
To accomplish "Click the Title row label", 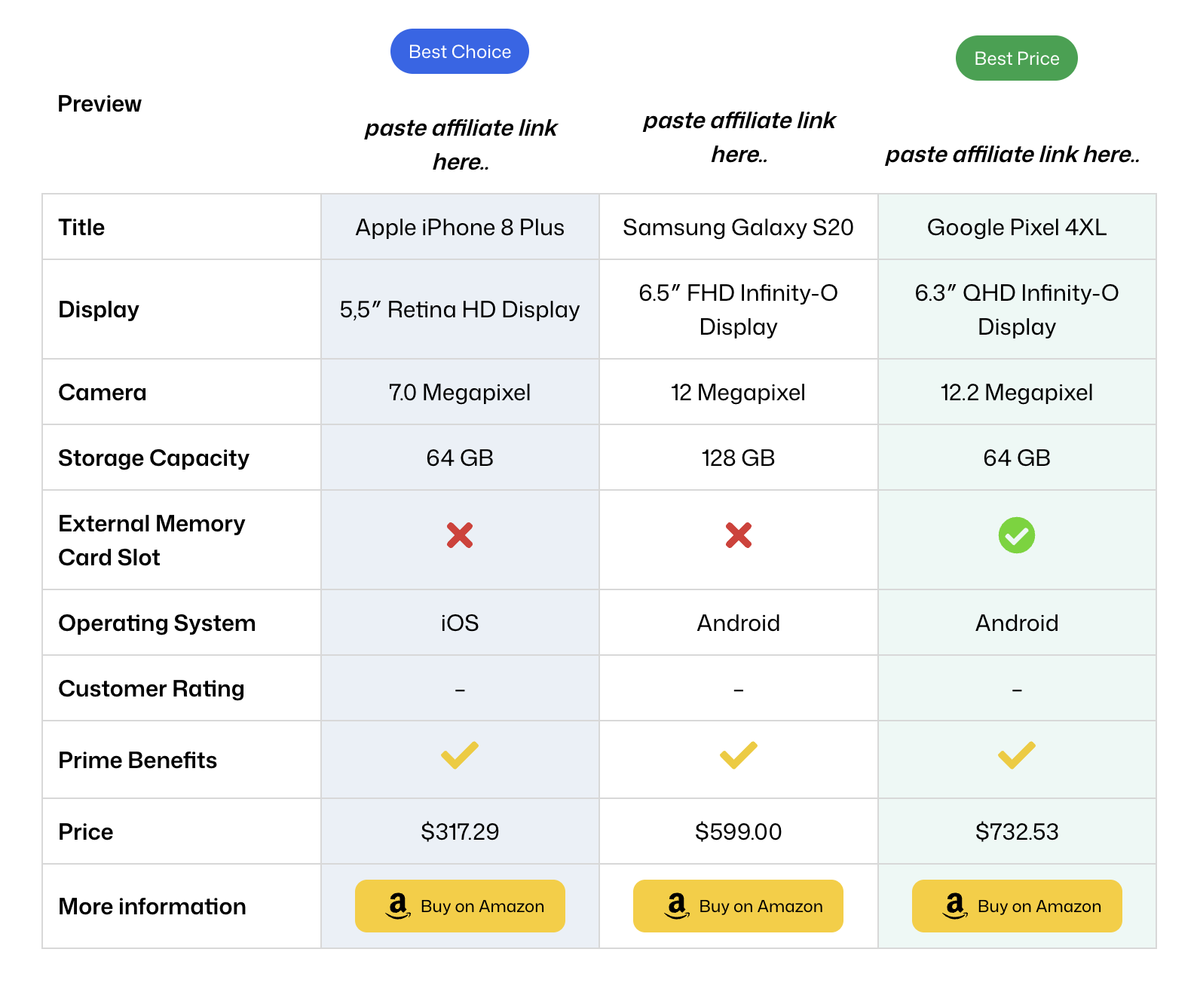I will click(81, 228).
